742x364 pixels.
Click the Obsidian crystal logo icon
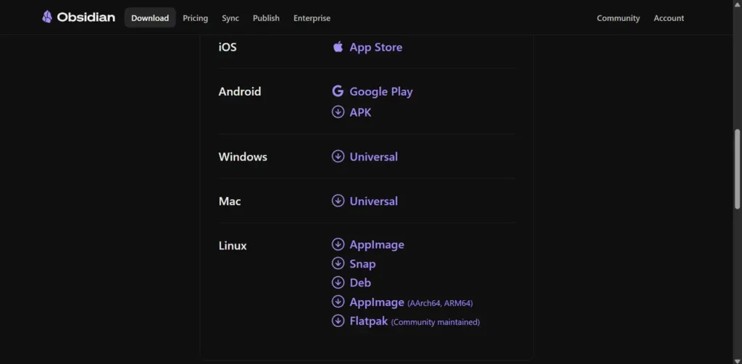point(47,17)
